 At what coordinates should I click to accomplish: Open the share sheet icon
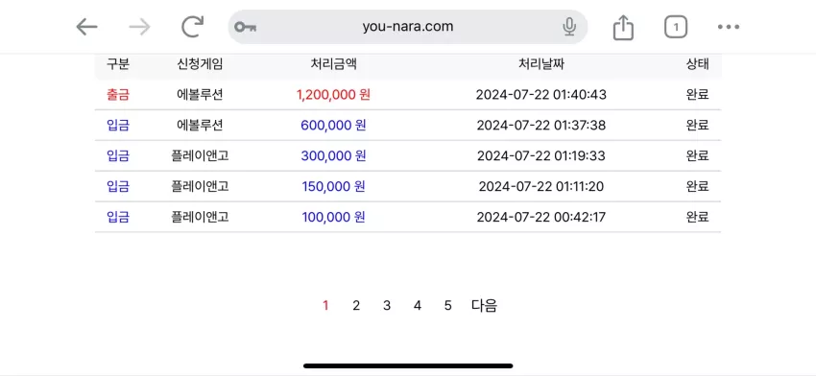tap(623, 27)
